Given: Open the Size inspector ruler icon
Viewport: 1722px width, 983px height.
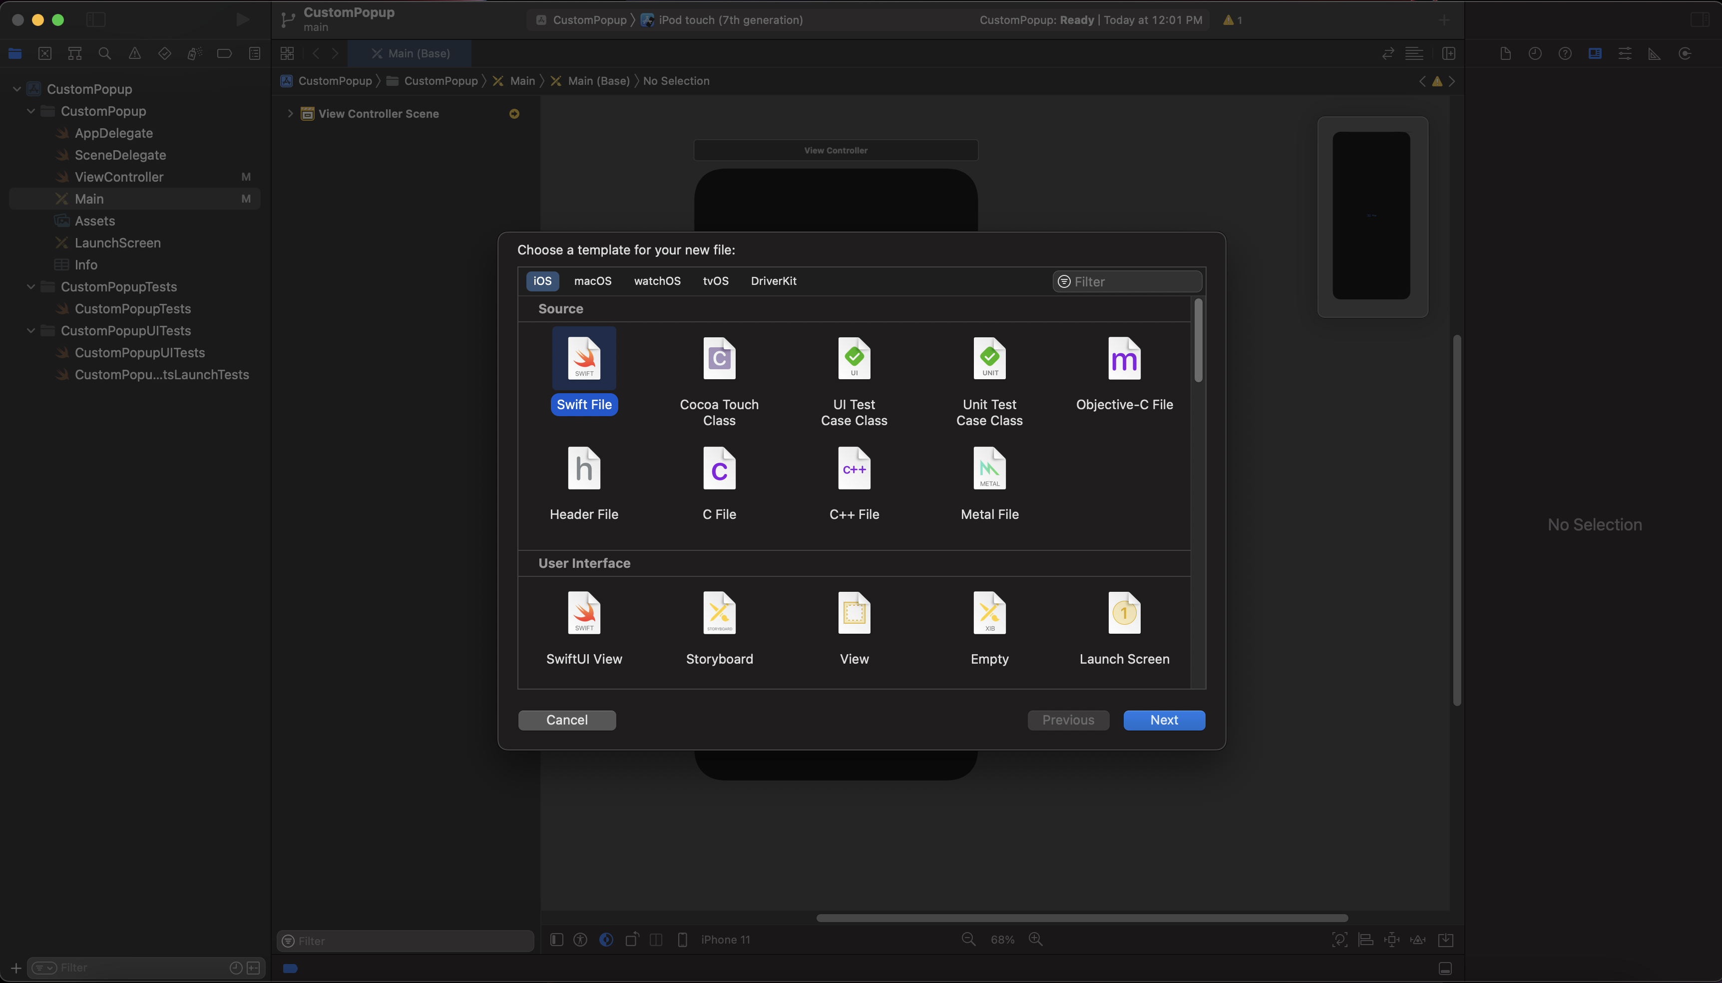Looking at the screenshot, I should click(1655, 53).
